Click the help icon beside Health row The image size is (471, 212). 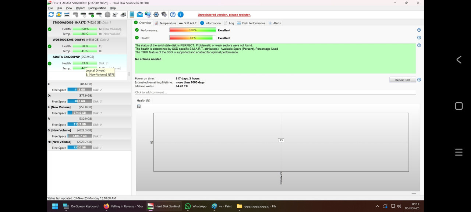[x=419, y=38]
